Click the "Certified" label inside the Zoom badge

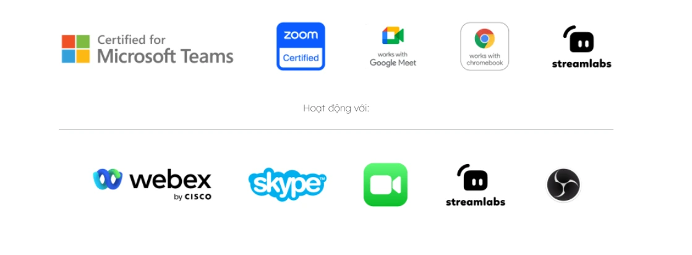coord(301,58)
